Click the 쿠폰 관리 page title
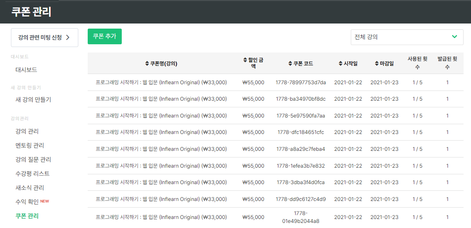The height and width of the screenshot is (228, 471). pyautogui.click(x=31, y=12)
